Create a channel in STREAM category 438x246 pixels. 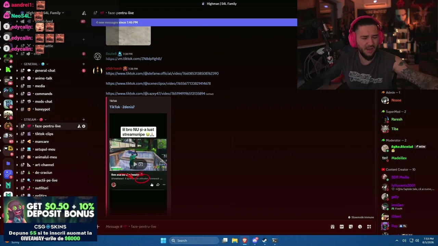[83, 120]
